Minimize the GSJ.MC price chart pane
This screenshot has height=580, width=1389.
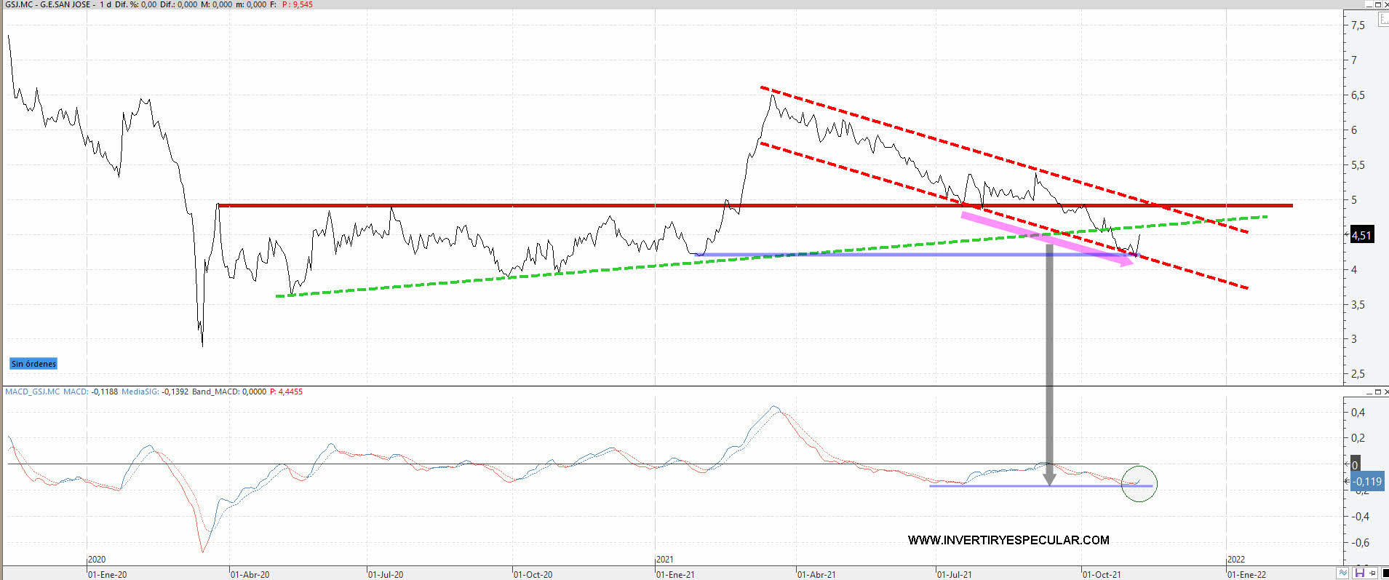[1368, 4]
